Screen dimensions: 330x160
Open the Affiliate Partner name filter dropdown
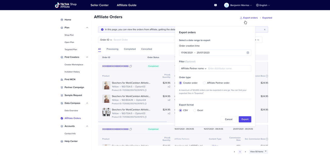[194, 69]
